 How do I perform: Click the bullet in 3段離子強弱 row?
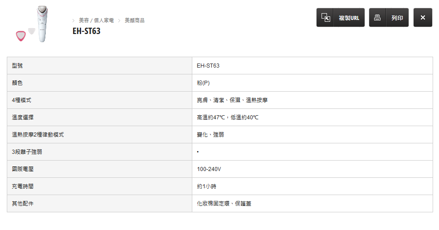click(198, 152)
